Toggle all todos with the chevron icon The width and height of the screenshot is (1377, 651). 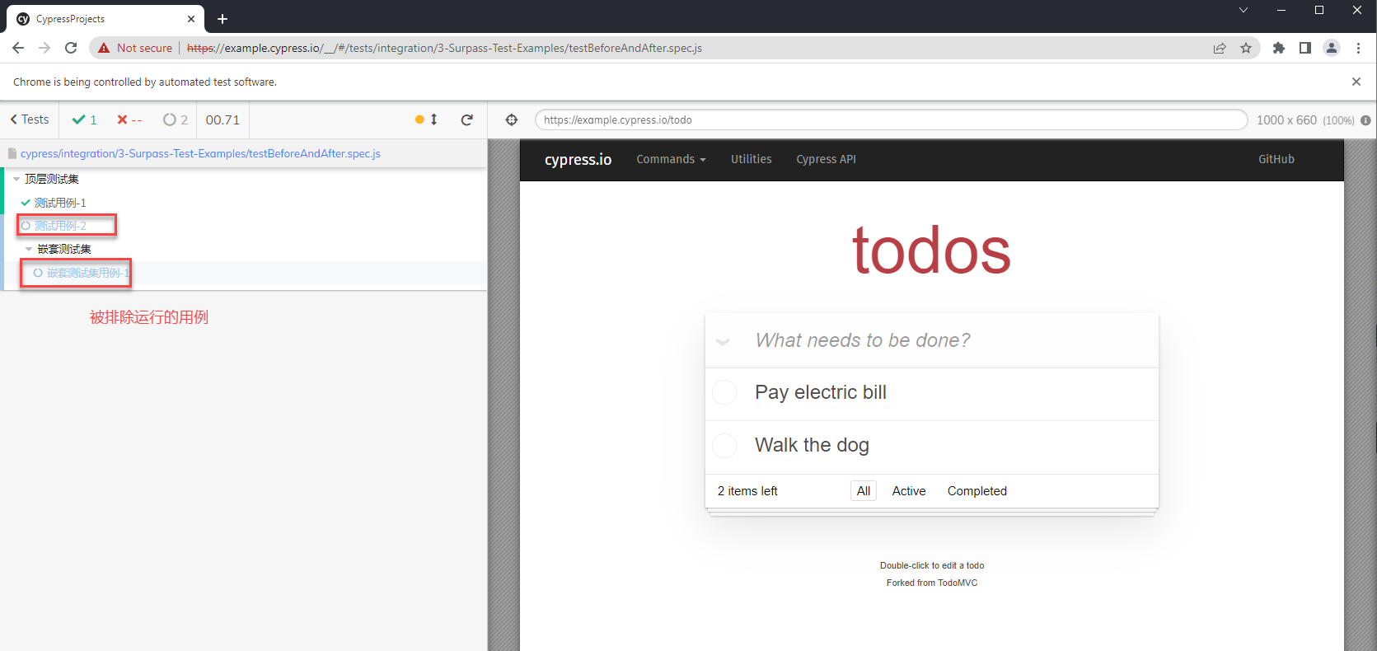pyautogui.click(x=723, y=340)
